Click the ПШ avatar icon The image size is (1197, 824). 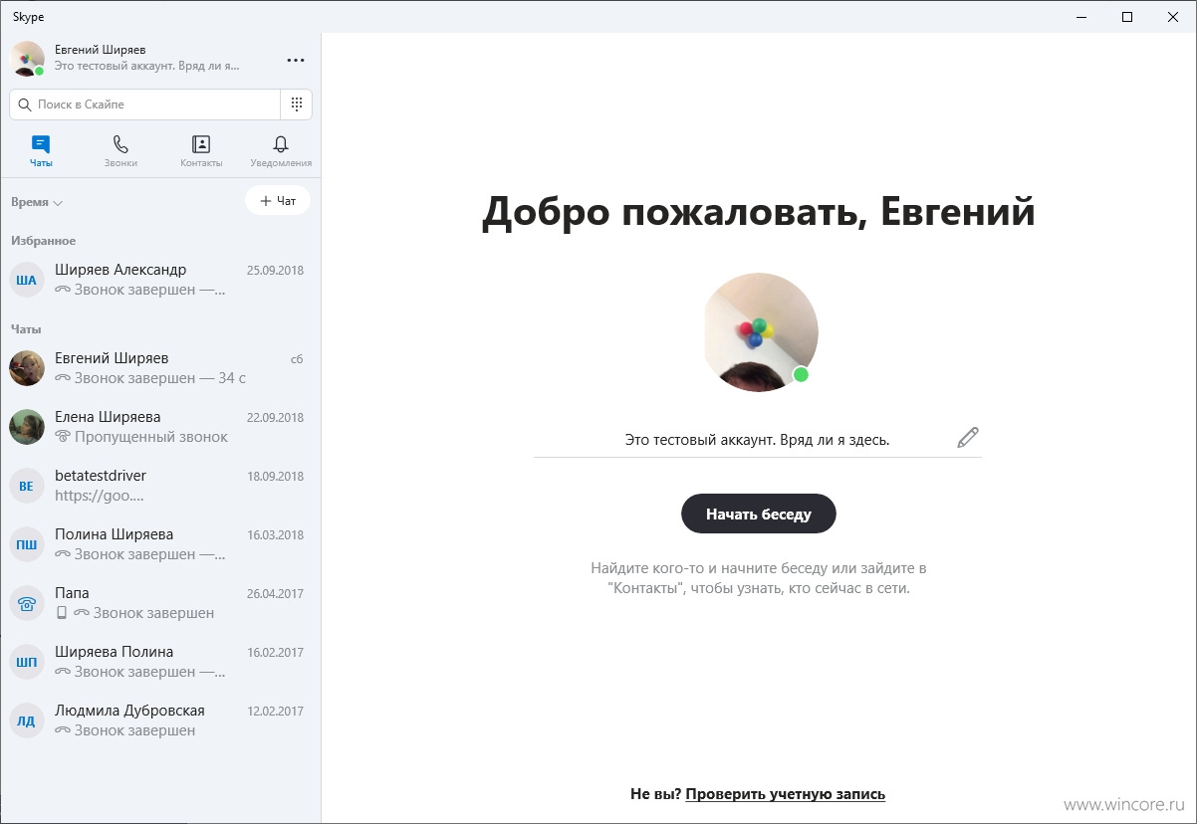pyautogui.click(x=27, y=544)
